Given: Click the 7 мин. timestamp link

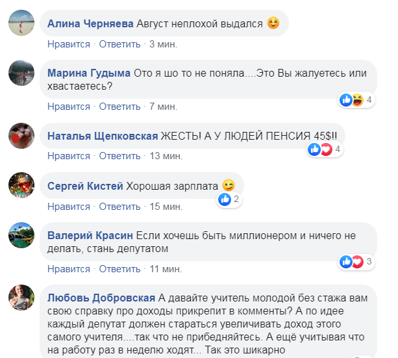Looking at the screenshot, I should click(x=161, y=106).
